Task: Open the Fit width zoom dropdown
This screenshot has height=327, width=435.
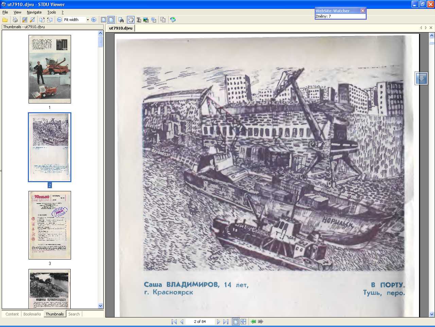Action: [88, 20]
